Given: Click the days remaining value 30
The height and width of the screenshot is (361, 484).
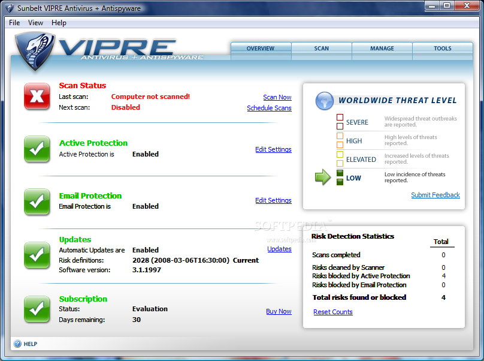Looking at the screenshot, I should (x=137, y=320).
